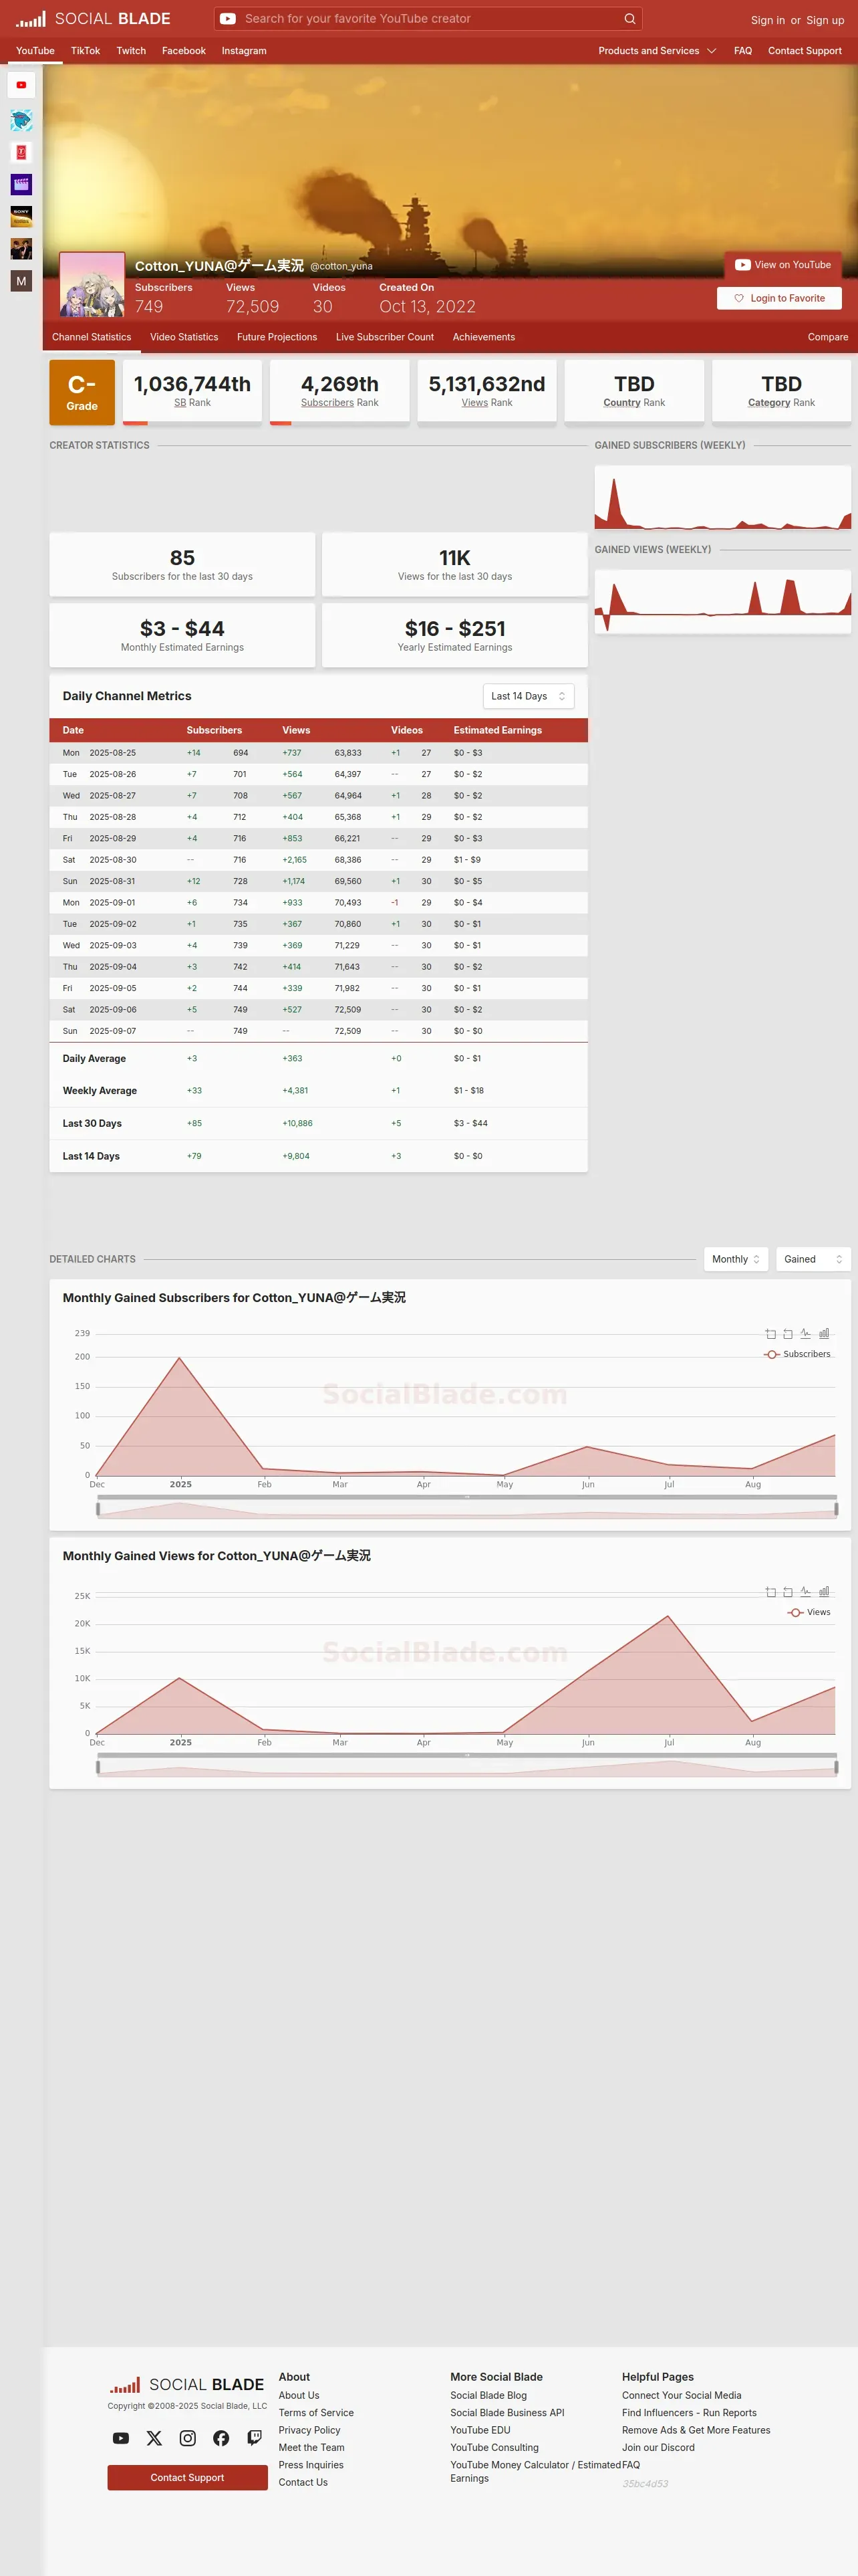This screenshot has width=858, height=2576.
Task: Open the Last 14 Days dropdown
Action: (529, 696)
